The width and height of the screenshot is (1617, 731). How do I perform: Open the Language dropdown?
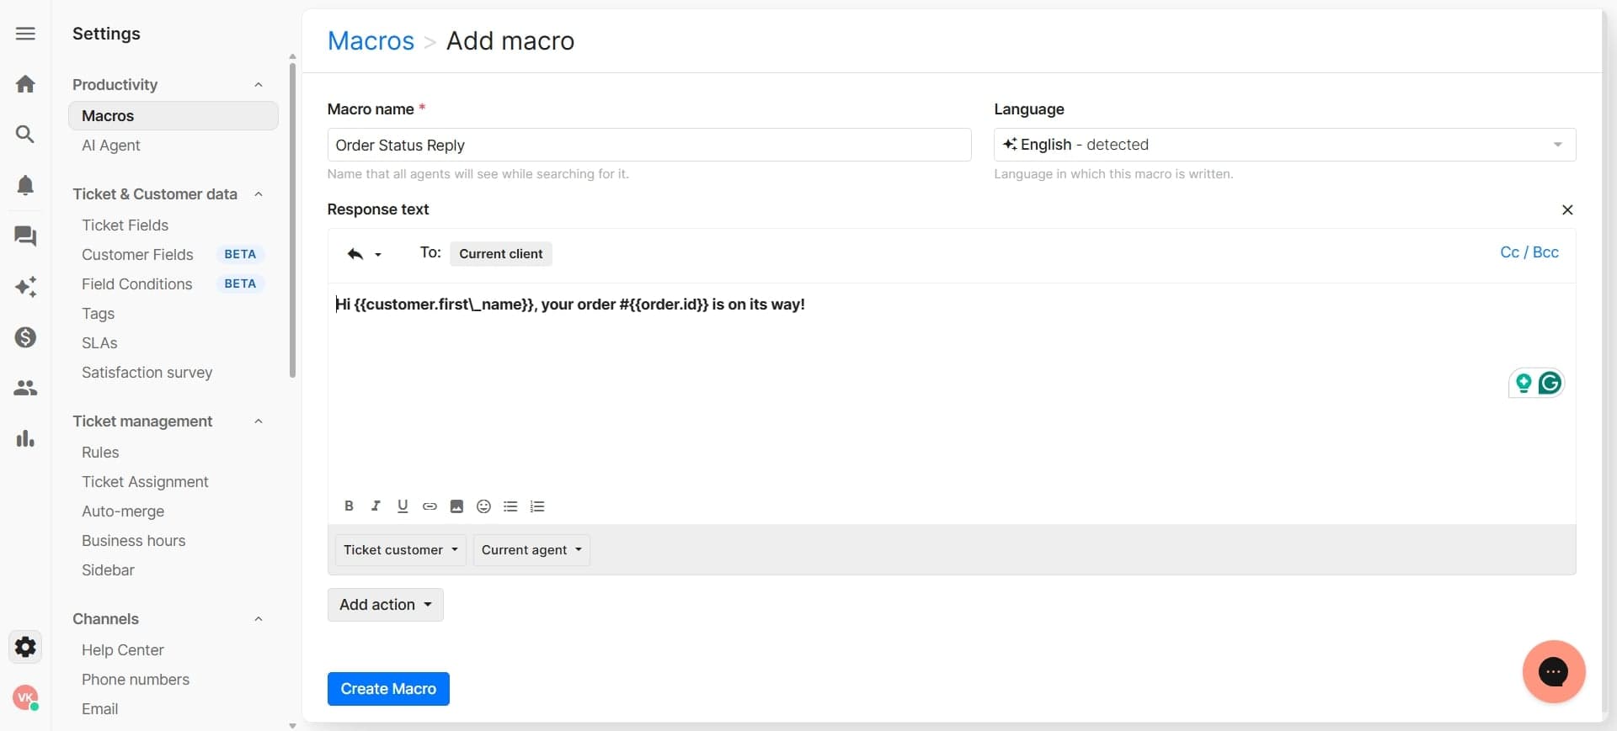[x=1283, y=145]
